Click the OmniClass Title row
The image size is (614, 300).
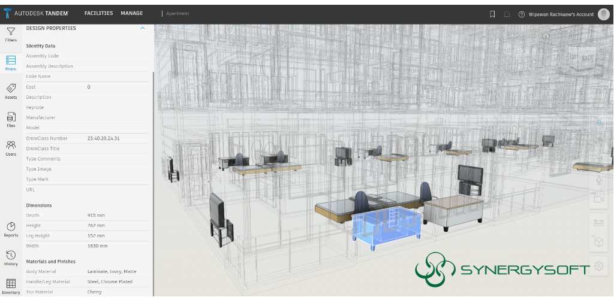[88, 149]
